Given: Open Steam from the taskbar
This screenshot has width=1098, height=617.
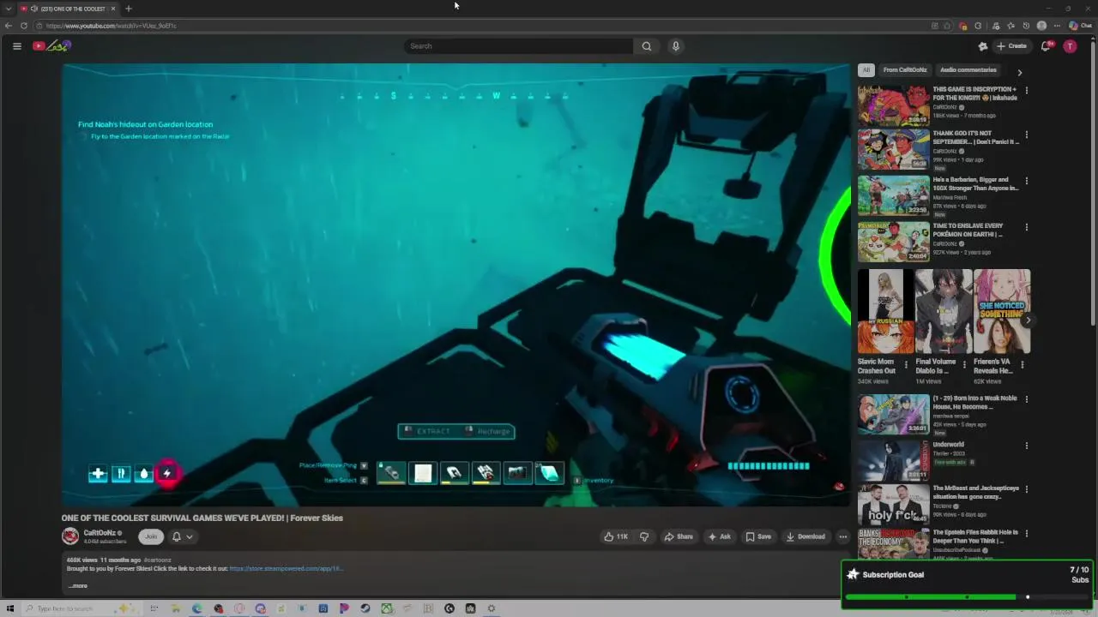Looking at the screenshot, I should coord(365,608).
